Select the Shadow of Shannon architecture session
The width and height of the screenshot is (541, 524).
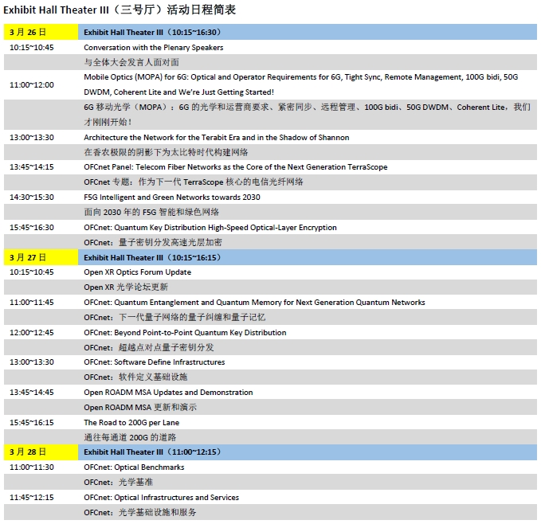tap(217, 138)
